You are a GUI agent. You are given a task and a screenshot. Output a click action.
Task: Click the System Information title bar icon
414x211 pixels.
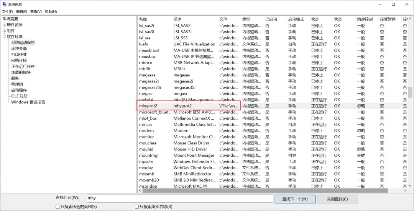(4, 4)
